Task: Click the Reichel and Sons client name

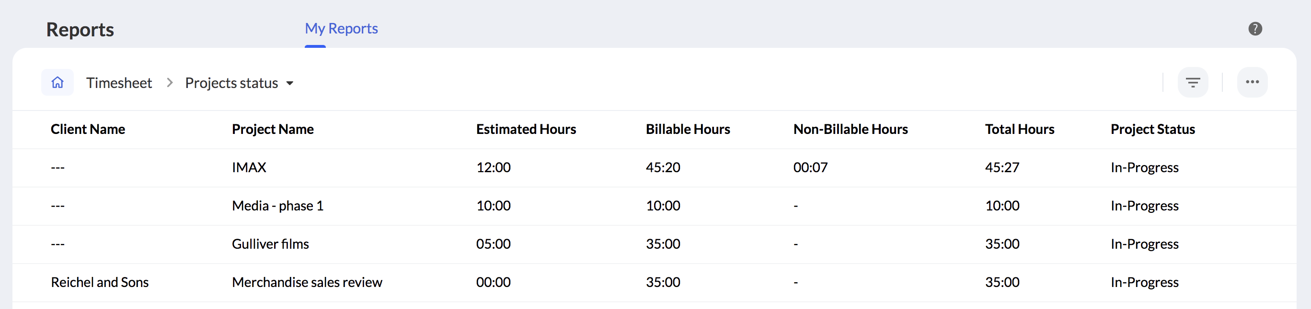Action: [100, 282]
